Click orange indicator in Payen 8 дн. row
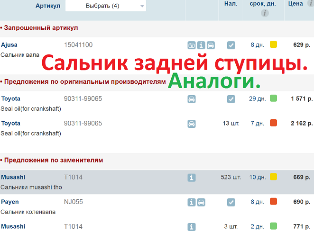 pyautogui.click(x=273, y=201)
